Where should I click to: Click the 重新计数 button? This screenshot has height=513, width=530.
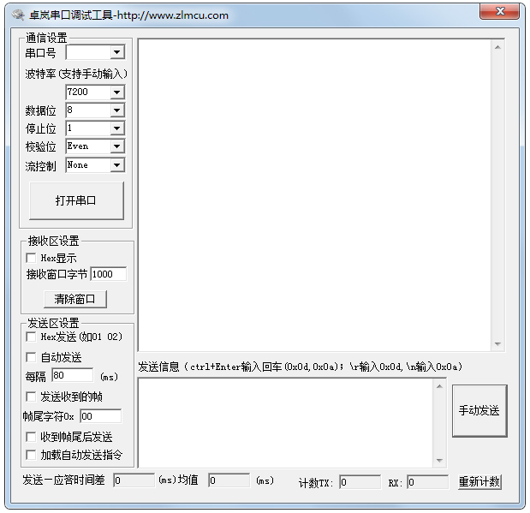point(479,482)
